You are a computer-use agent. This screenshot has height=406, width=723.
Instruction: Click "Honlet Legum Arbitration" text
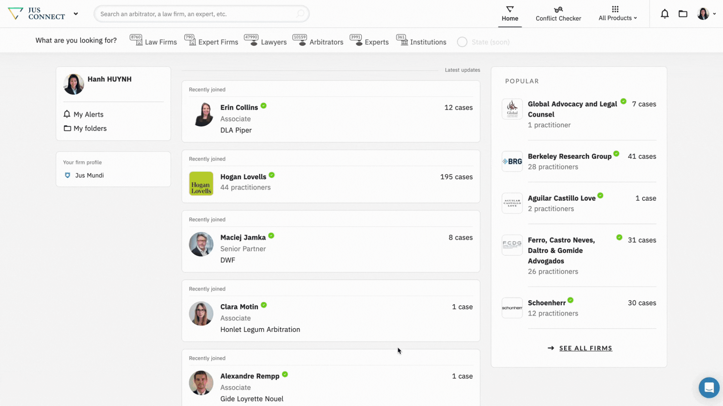click(x=260, y=329)
